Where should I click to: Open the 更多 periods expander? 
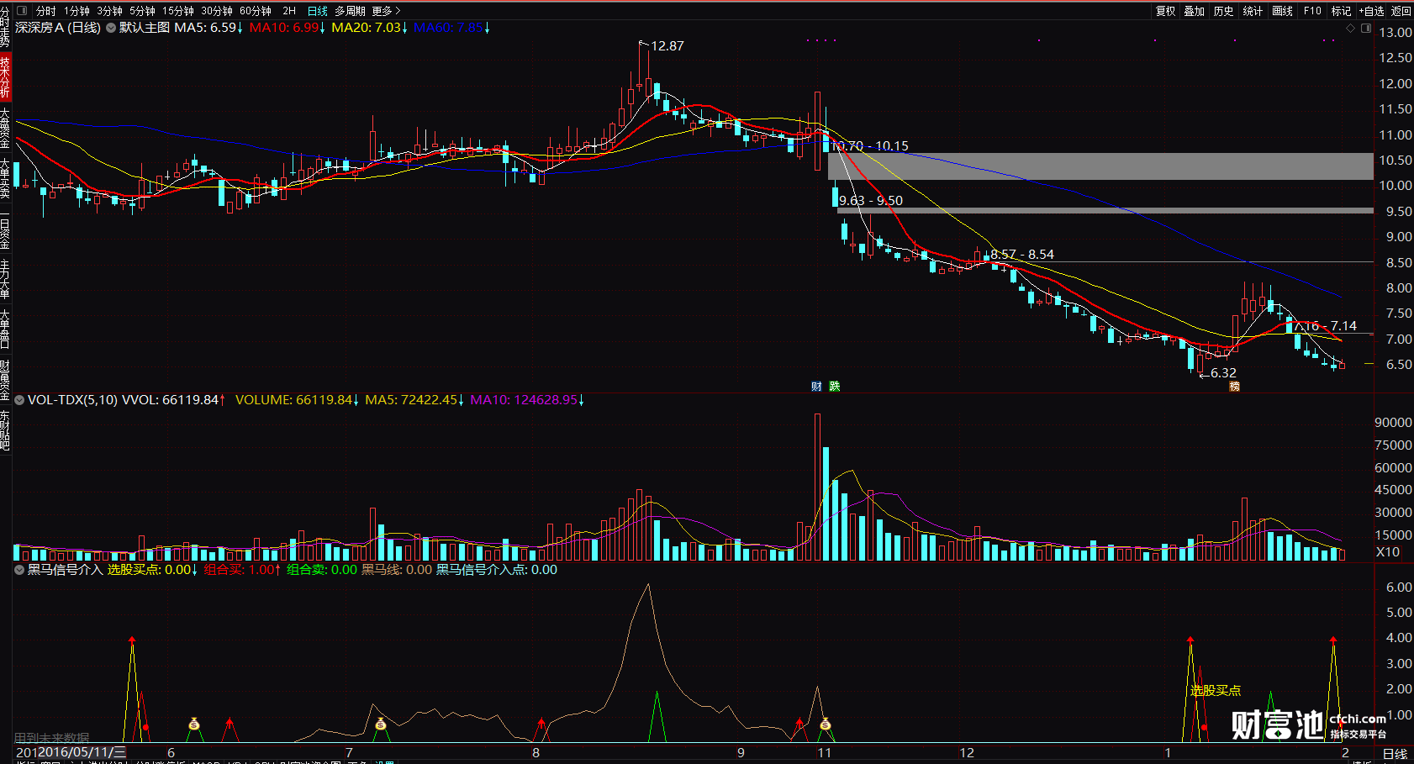pos(386,11)
